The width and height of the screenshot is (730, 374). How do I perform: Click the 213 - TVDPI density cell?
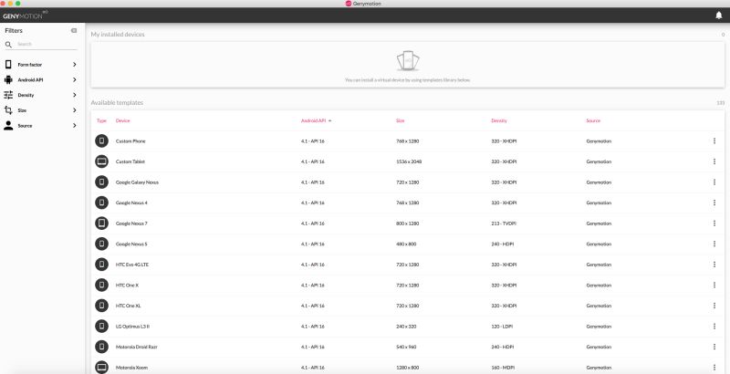(x=504, y=223)
